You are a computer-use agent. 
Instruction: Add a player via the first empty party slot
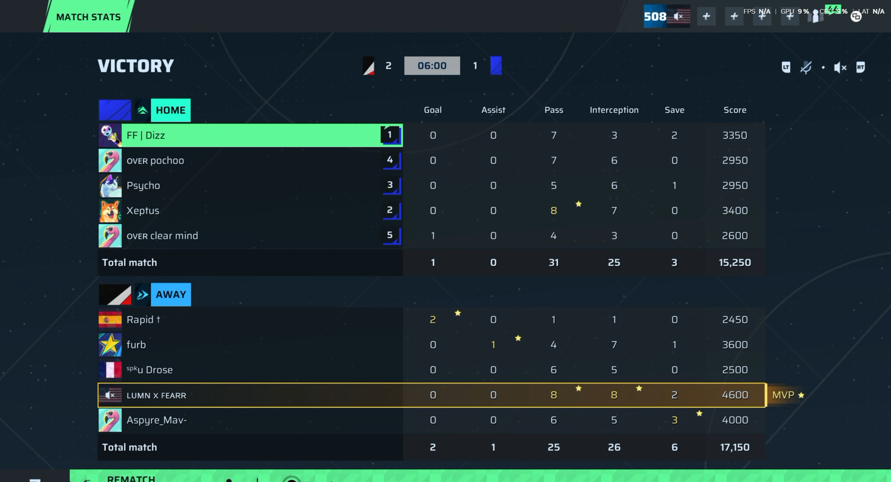coord(706,16)
